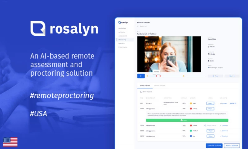Go to the previous session with Prev
Viewport: 248px width, 149px height.
pyautogui.click(x=215, y=76)
